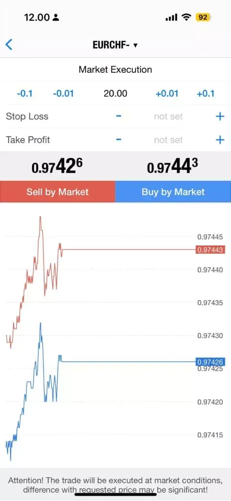231x501 pixels.
Task: Set the Take Profit 'not set' field
Action: (168, 140)
